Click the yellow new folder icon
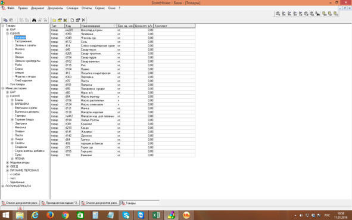352x220 pixels. pos(54,20)
